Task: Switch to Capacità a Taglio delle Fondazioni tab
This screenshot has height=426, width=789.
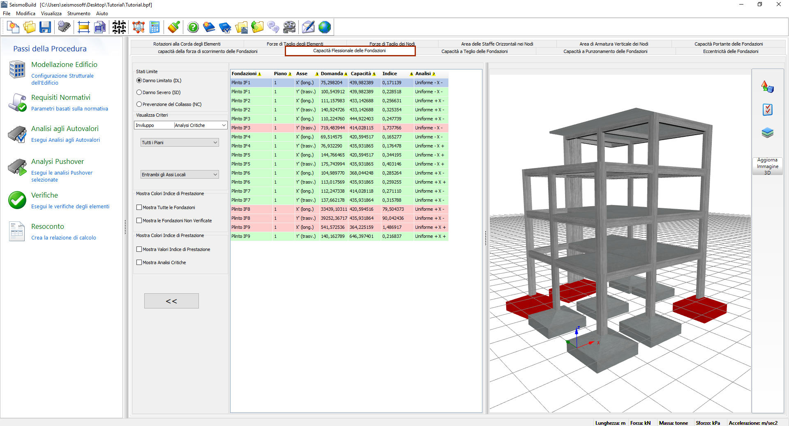Action: coord(474,51)
